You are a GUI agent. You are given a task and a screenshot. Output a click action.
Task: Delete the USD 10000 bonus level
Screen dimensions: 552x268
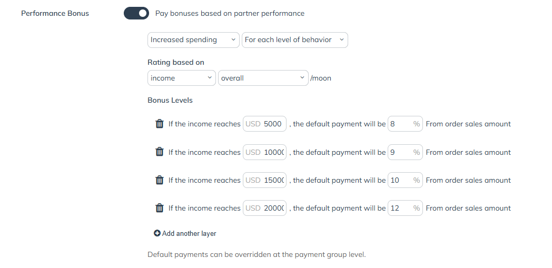[160, 152]
